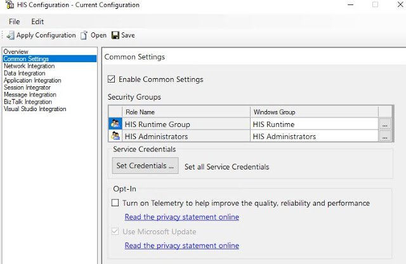The height and width of the screenshot is (264, 406).
Task: Select Message Integration in the navigation list
Action: [30, 95]
